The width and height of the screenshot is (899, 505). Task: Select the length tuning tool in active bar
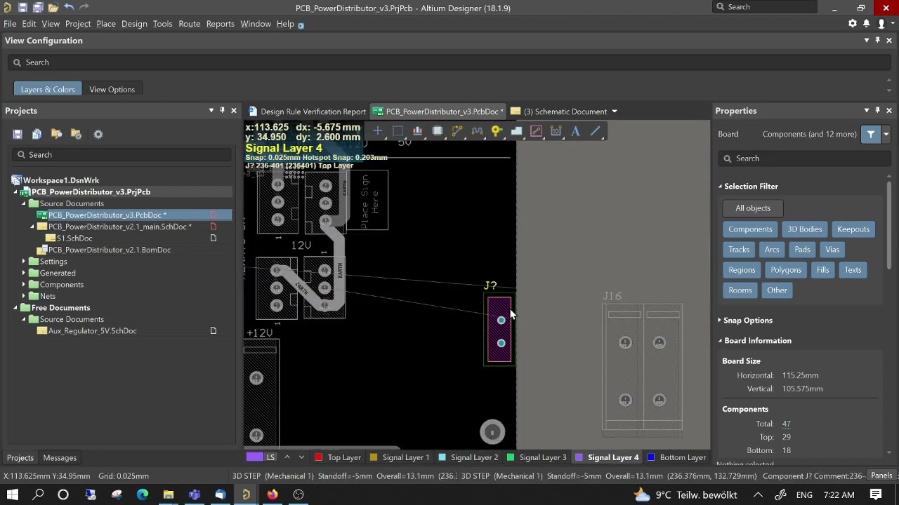click(x=477, y=131)
